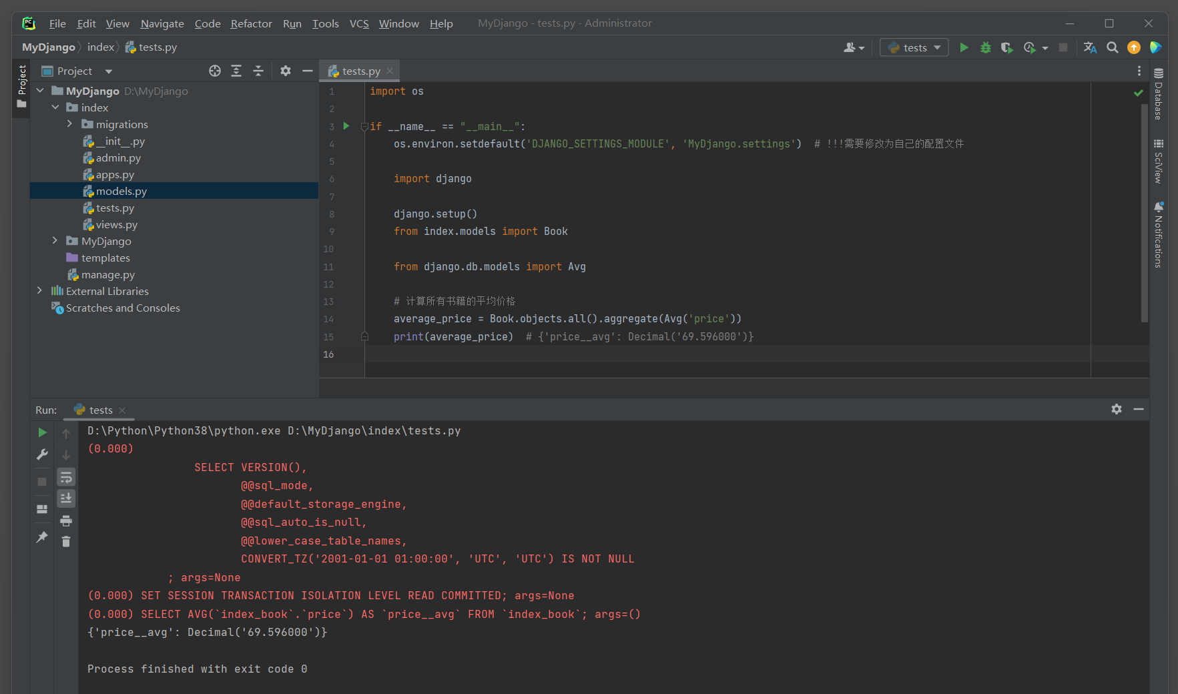Open the code-with-me user icon

pyautogui.click(x=854, y=47)
